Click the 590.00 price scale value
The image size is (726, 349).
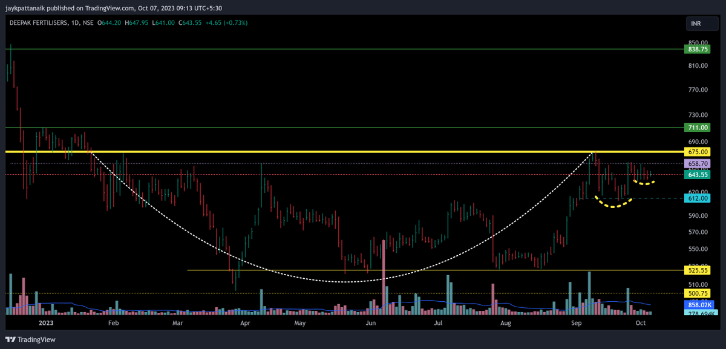coord(698,215)
